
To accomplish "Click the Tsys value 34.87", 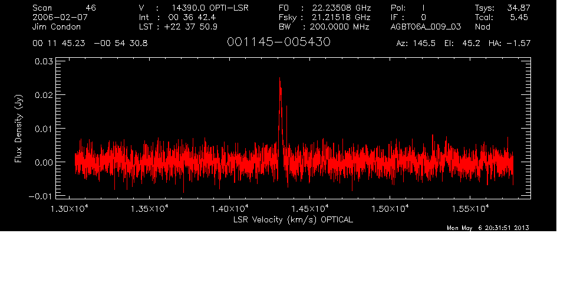I will point(519,8).
